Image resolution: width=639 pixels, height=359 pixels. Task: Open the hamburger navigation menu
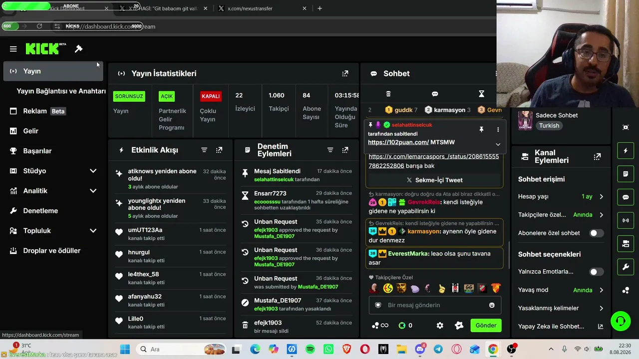13,49
